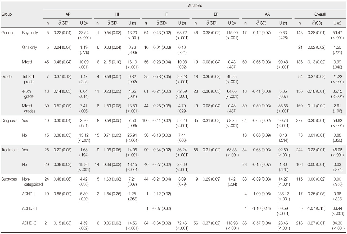
Task: Click the IF n value '100'
Action: [146, 120]
